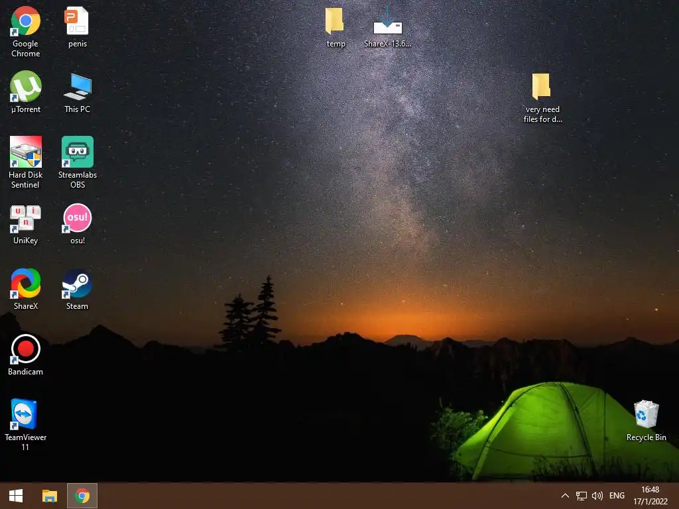Select the Steam desktop icon
Image resolution: width=679 pixels, height=509 pixels.
pos(77,289)
